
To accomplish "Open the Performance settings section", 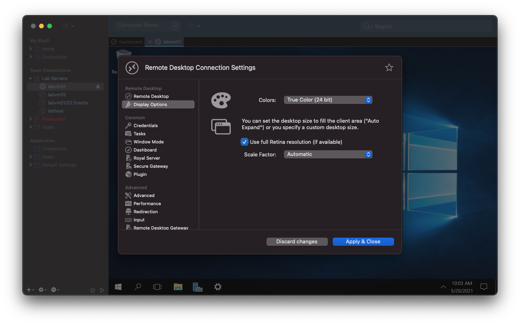I will (x=147, y=204).
